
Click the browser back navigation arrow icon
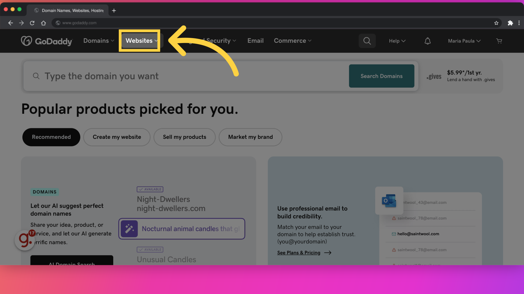coord(10,22)
